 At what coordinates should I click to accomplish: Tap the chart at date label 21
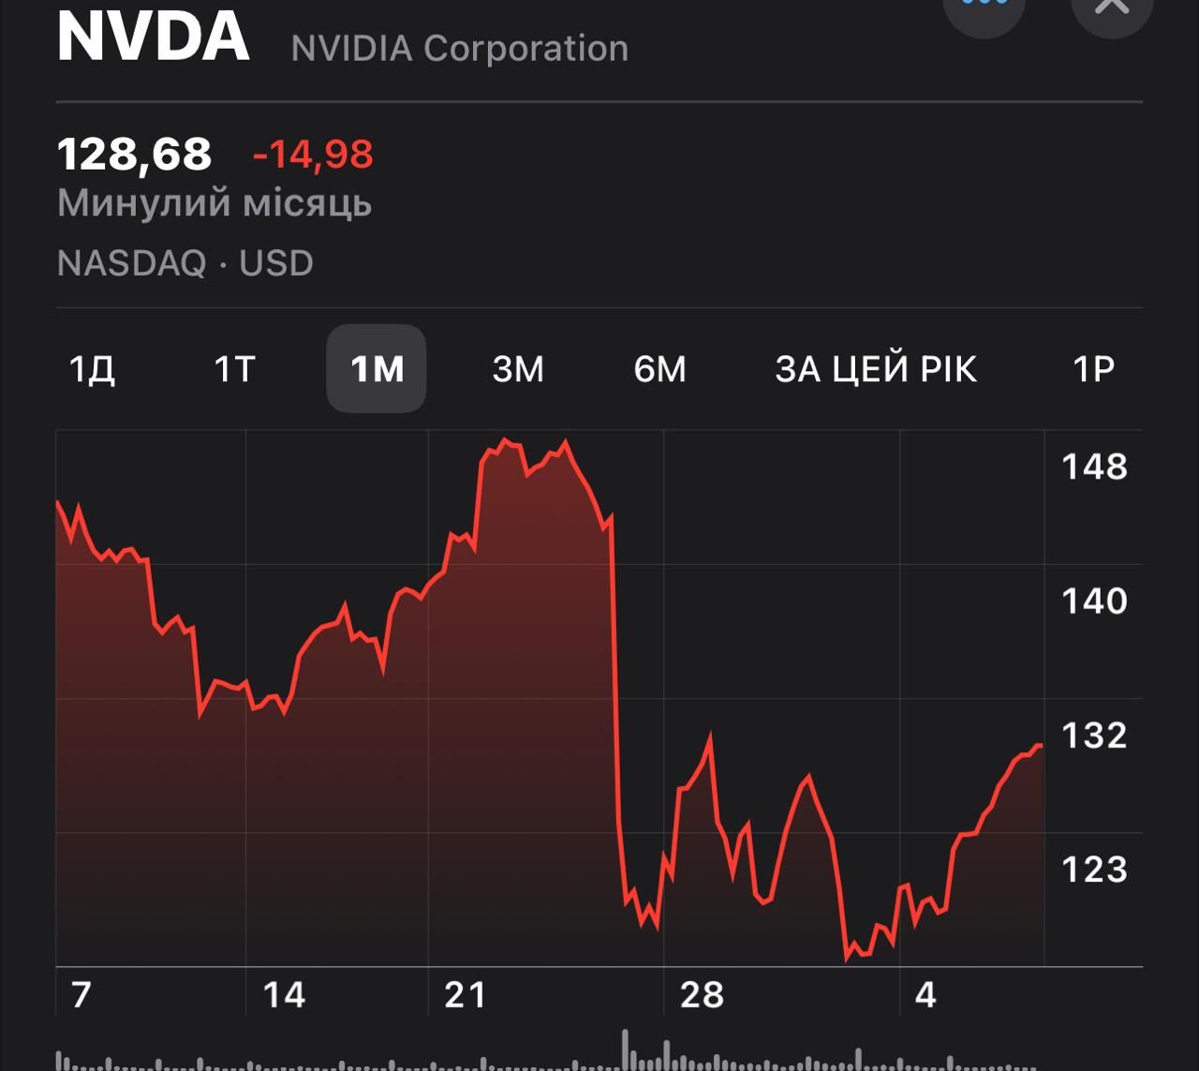[466, 994]
